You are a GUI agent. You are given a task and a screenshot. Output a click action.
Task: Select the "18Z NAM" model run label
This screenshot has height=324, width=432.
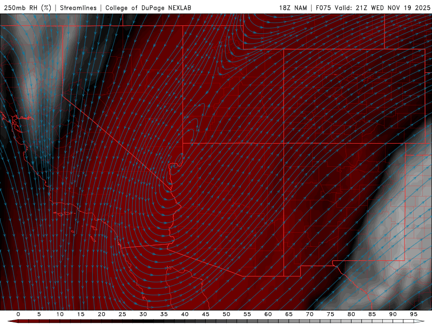tap(293, 8)
